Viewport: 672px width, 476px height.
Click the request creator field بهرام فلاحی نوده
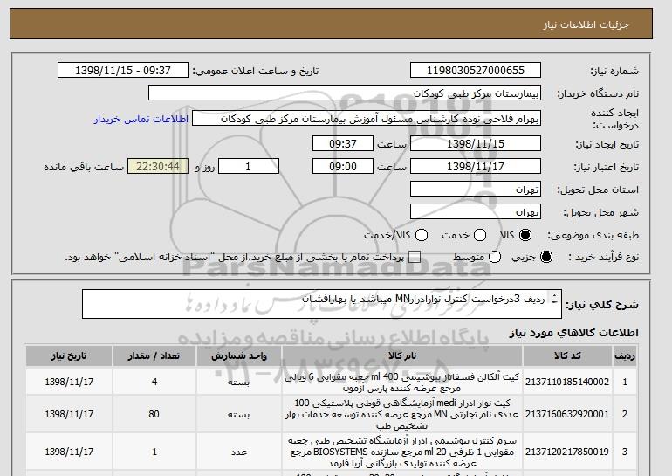367,119
